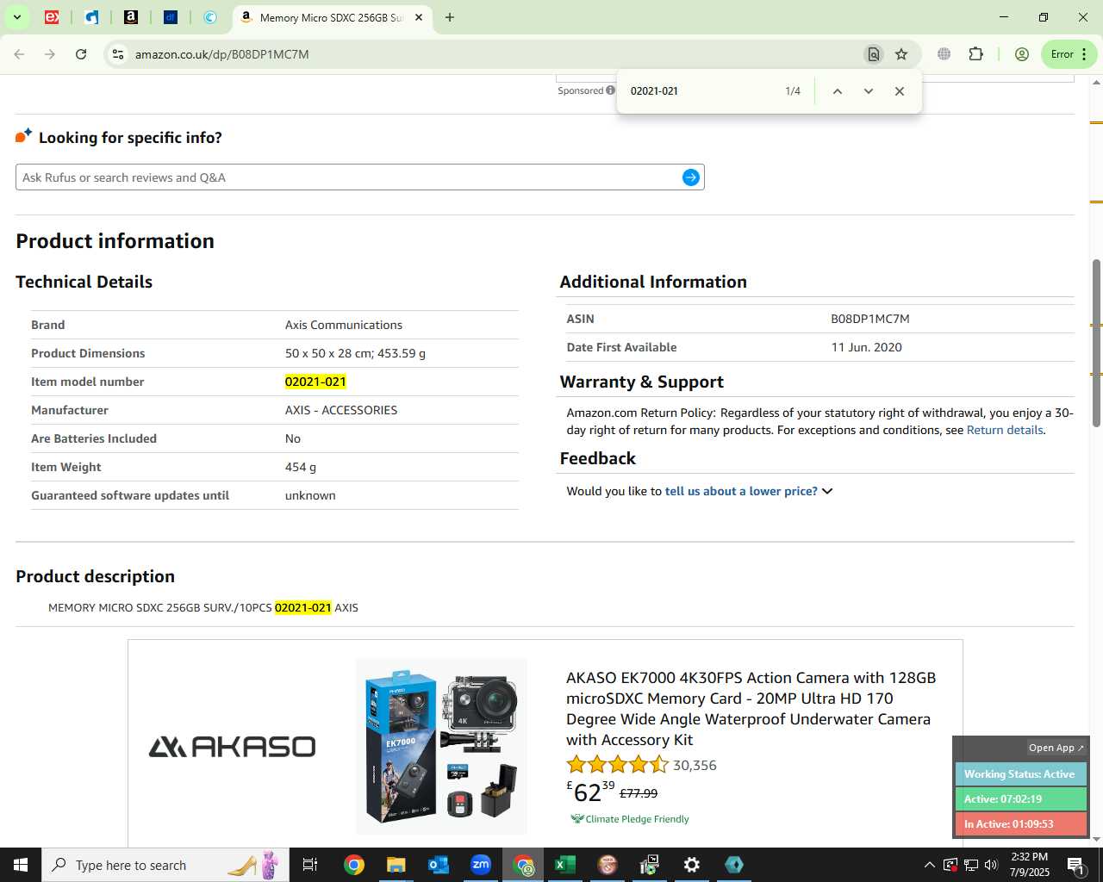
Task: Open Excel from the taskbar
Action: click(x=565, y=865)
